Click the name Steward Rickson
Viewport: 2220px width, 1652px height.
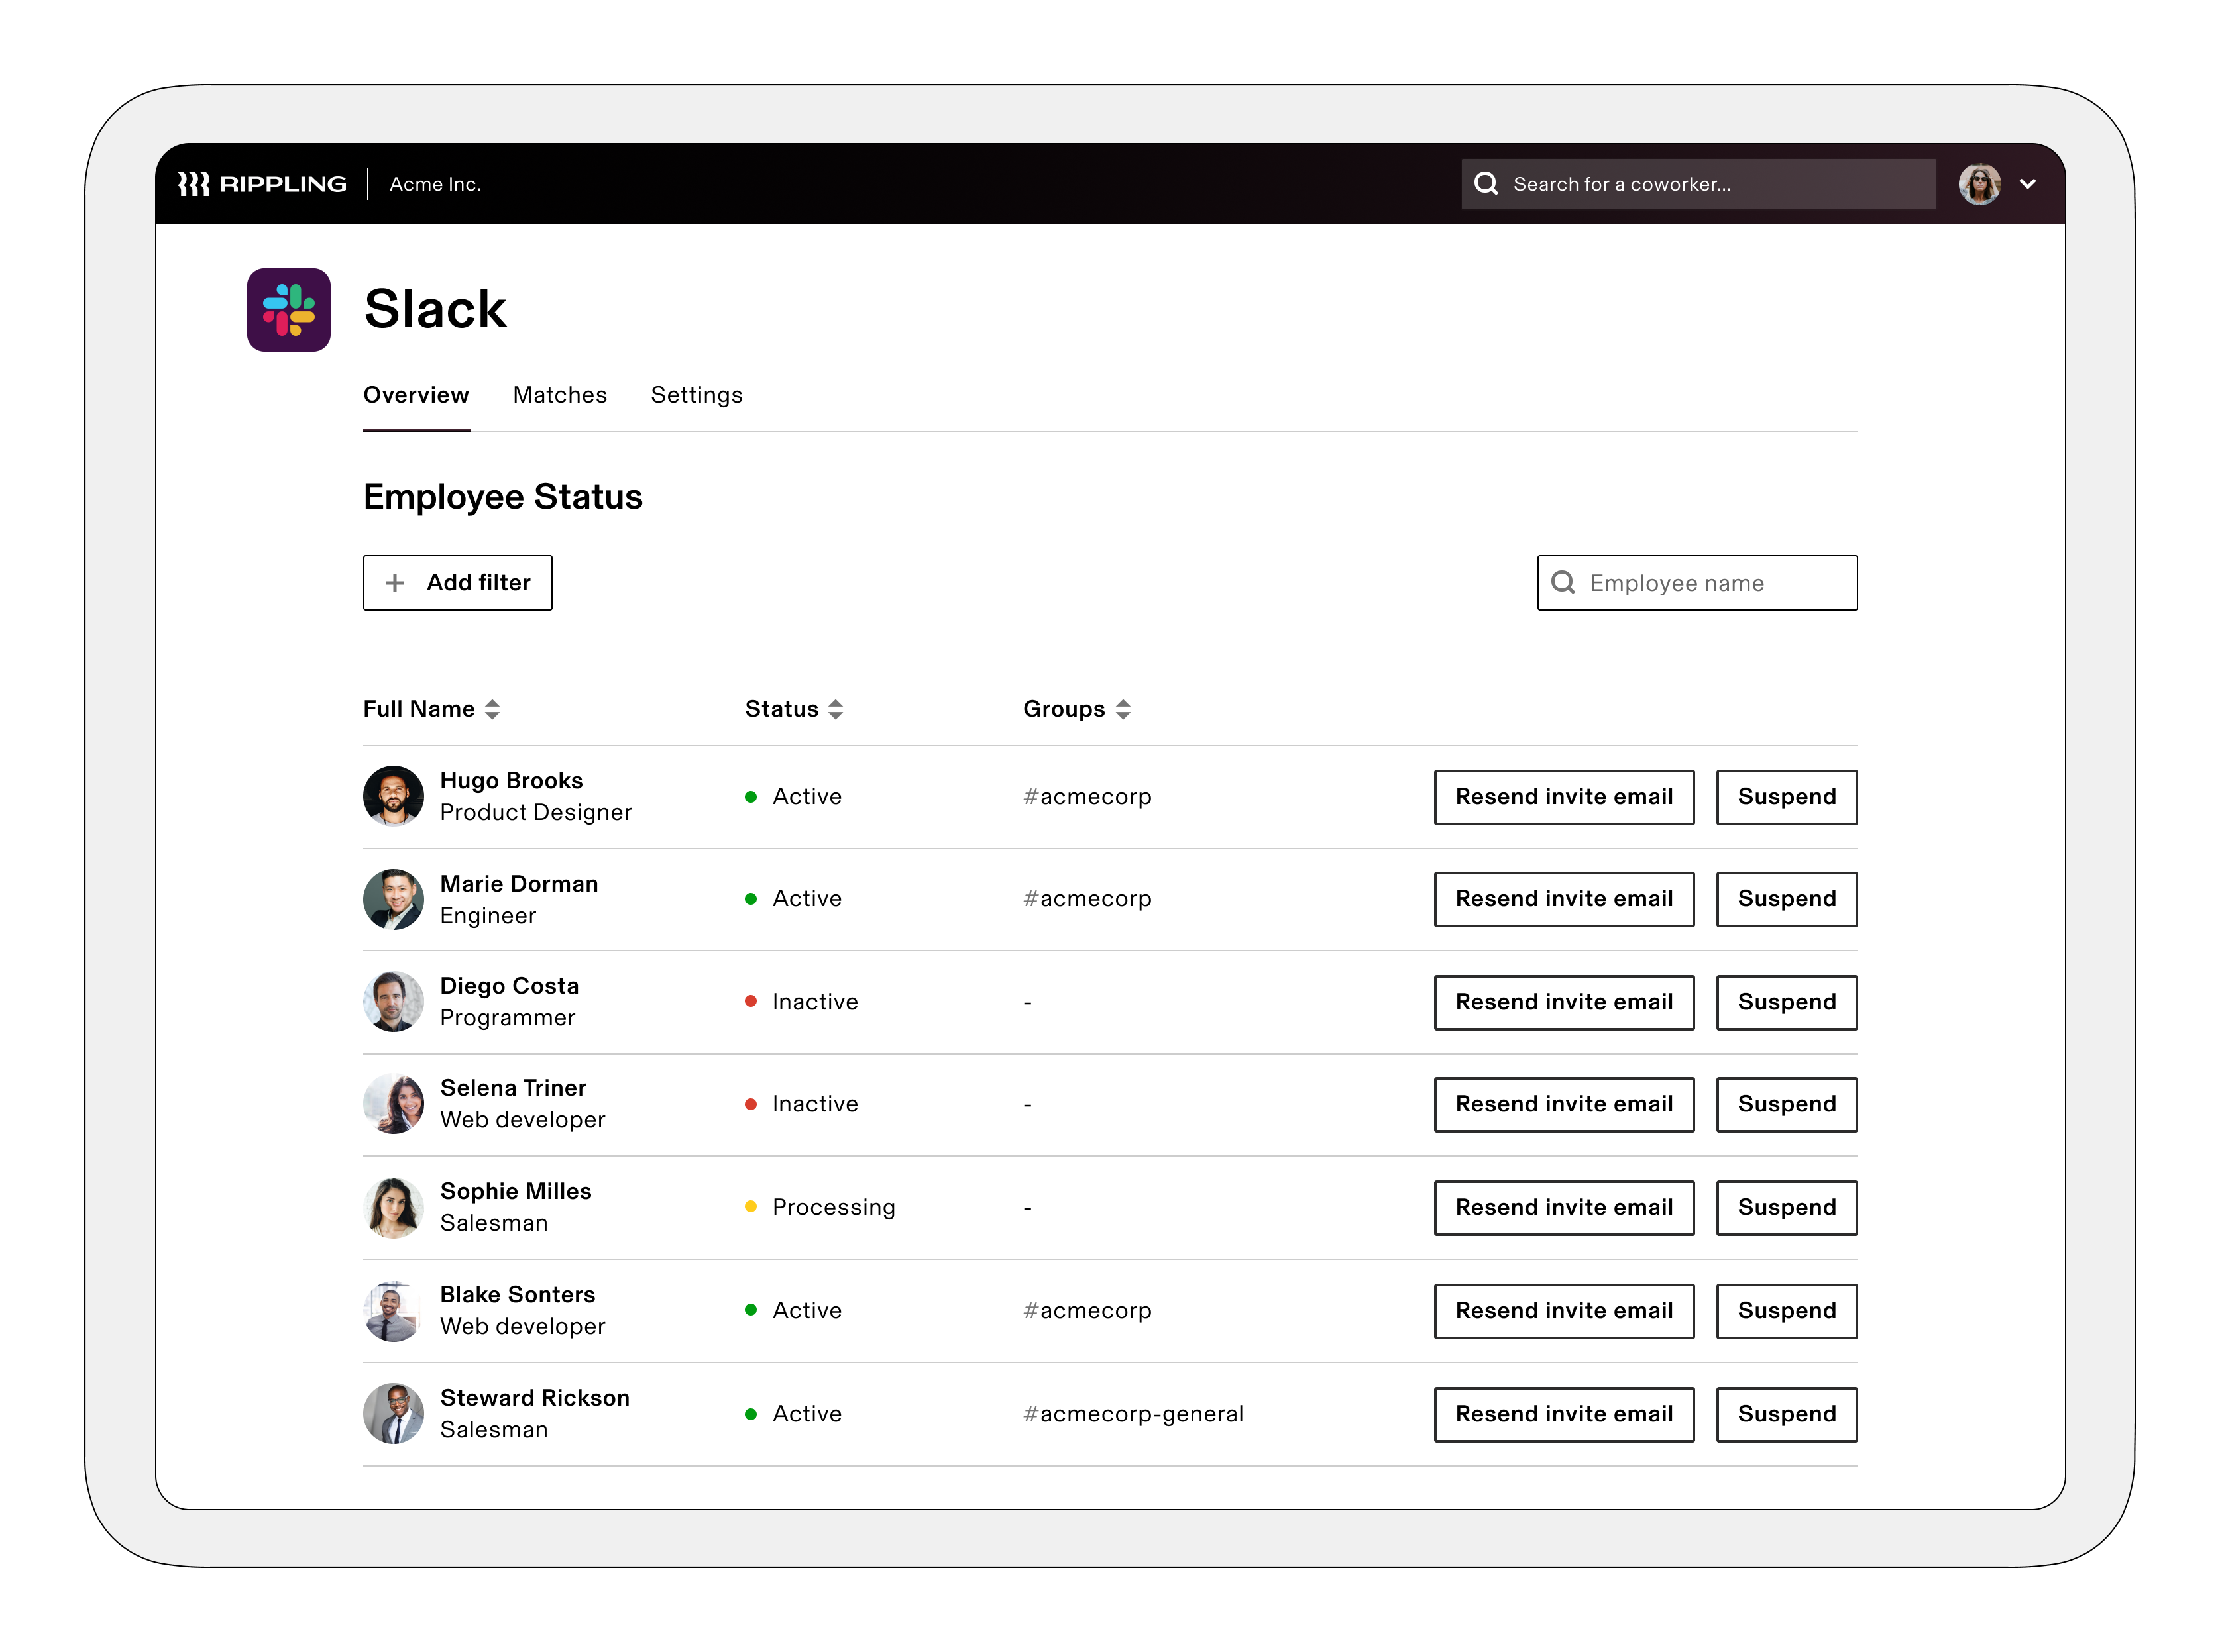tap(535, 1398)
